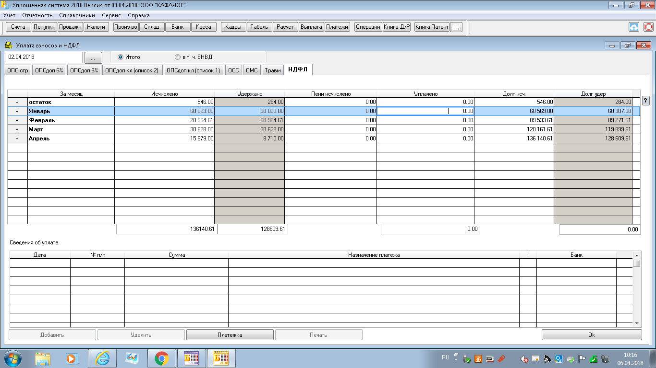Click the muted volume icon in system tray

pos(525,359)
